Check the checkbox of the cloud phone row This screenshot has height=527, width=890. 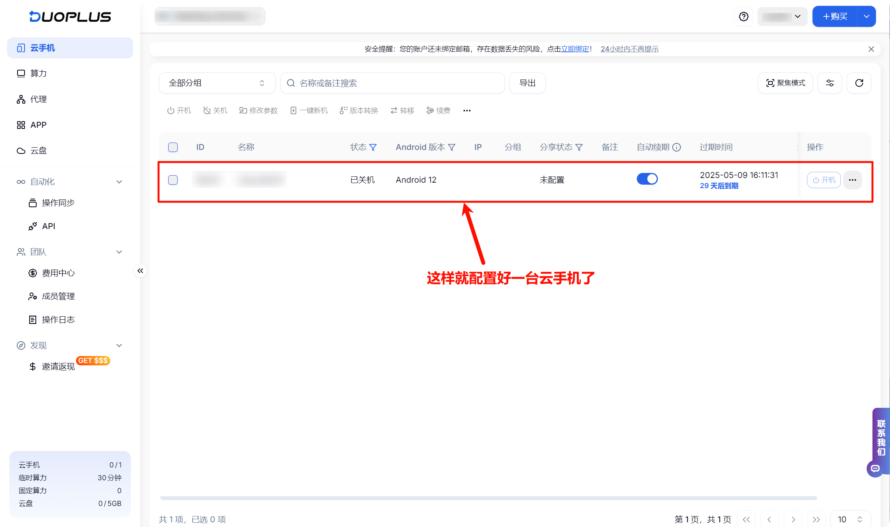coord(173,180)
